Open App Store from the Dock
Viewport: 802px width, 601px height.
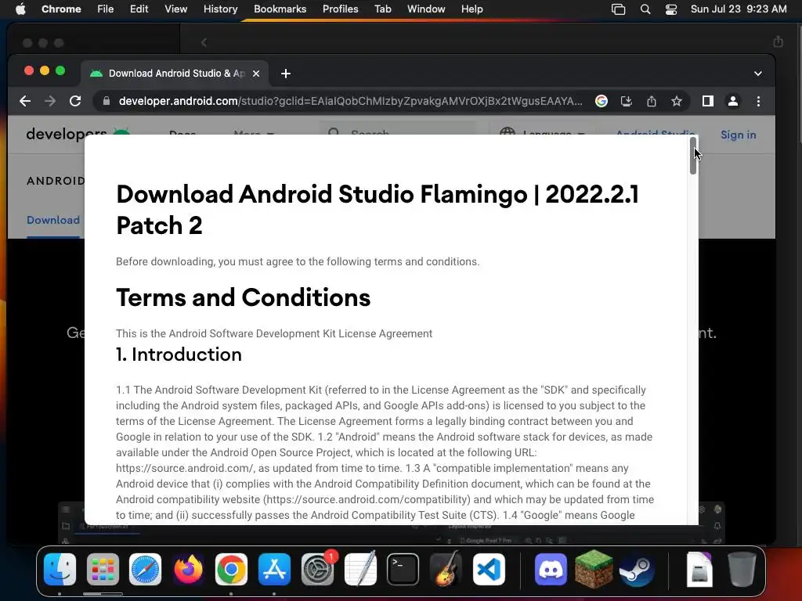(274, 570)
